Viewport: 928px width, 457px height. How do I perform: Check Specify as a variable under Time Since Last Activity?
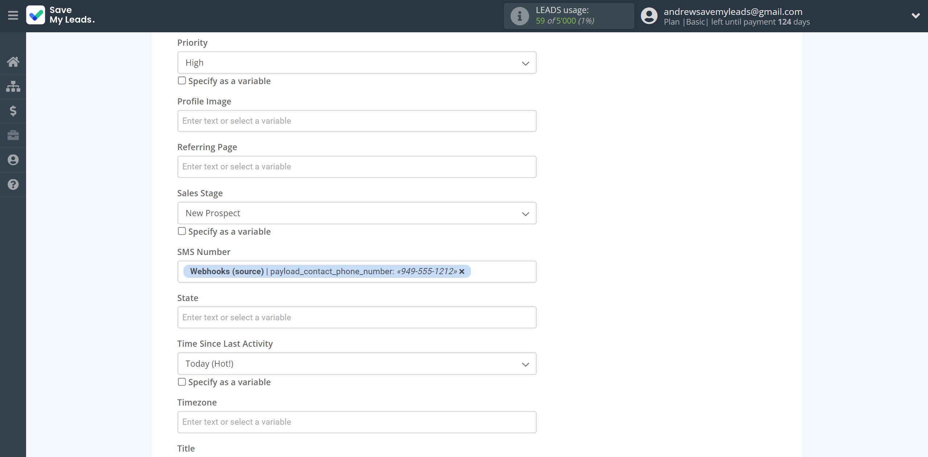point(182,382)
